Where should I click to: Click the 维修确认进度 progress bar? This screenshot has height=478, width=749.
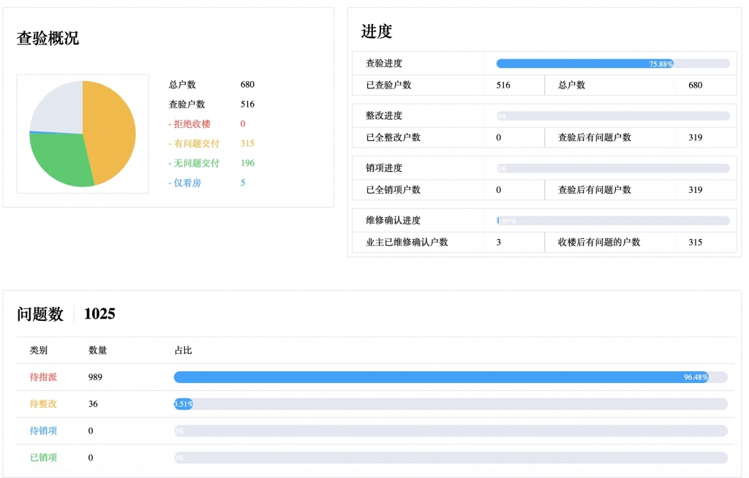(613, 221)
